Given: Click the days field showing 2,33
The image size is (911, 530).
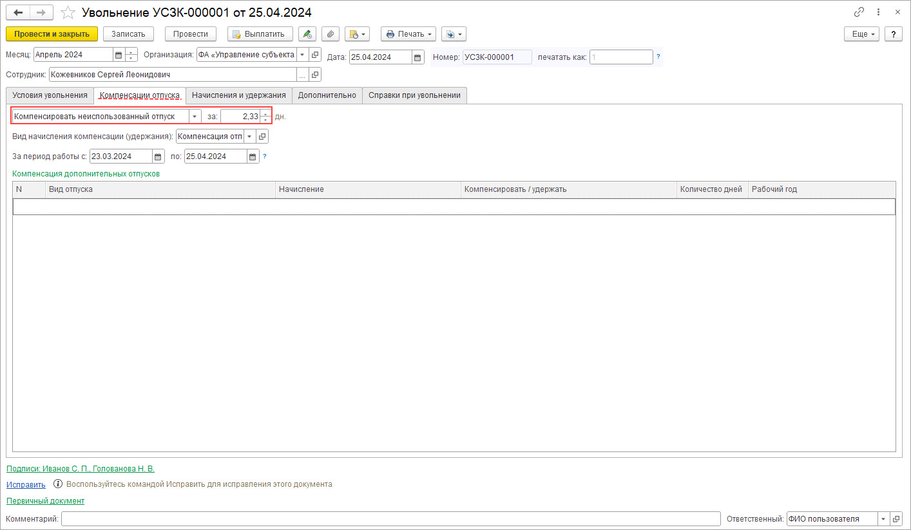Looking at the screenshot, I should (x=240, y=116).
